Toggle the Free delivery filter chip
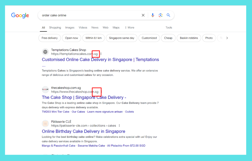 [50, 38]
